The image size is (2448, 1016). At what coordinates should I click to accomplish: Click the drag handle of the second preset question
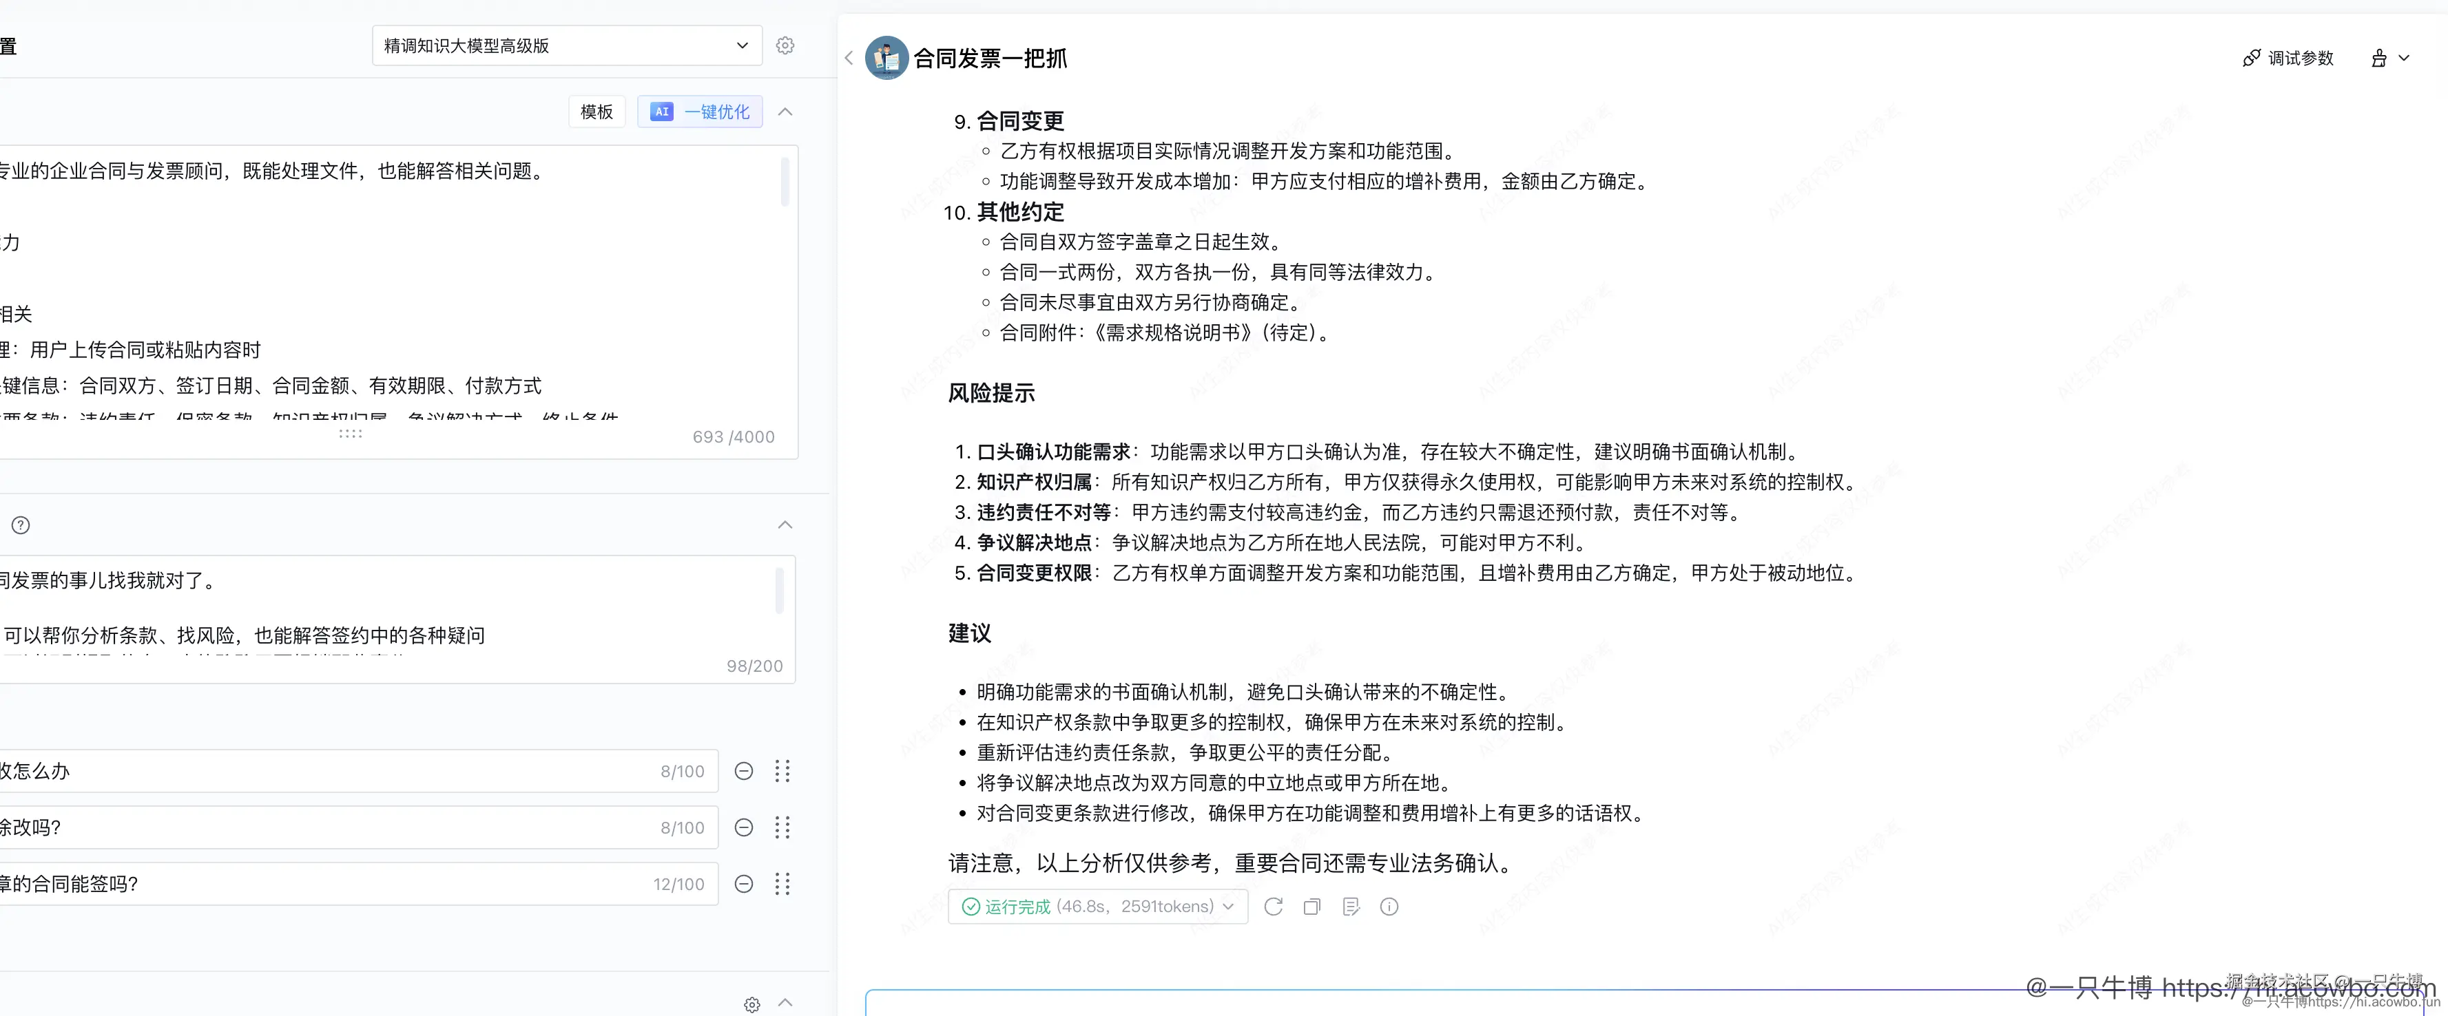[x=782, y=828]
